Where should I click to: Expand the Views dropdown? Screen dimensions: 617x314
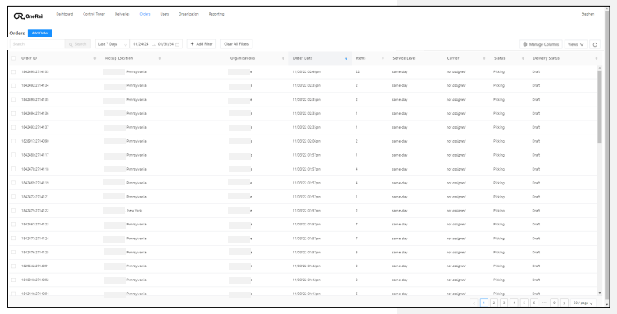pos(576,44)
